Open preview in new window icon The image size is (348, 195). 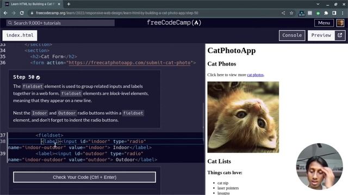340,35
